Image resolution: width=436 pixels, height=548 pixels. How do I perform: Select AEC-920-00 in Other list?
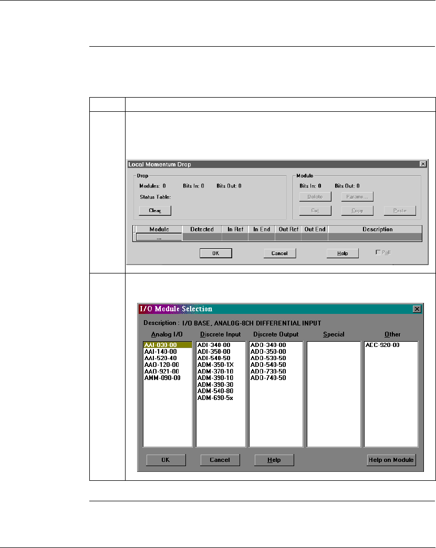point(383,345)
